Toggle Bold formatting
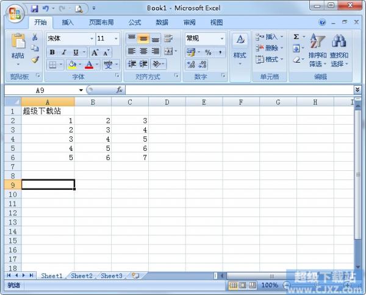The width and height of the screenshot is (366, 295). tap(52, 52)
